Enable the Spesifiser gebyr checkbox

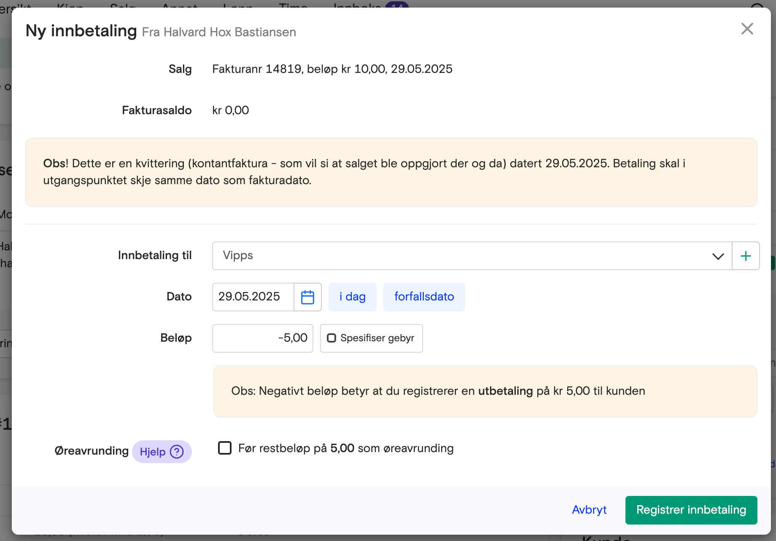pyautogui.click(x=331, y=338)
